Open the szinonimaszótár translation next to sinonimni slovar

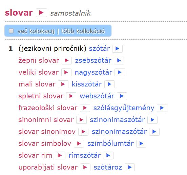click(117, 120)
